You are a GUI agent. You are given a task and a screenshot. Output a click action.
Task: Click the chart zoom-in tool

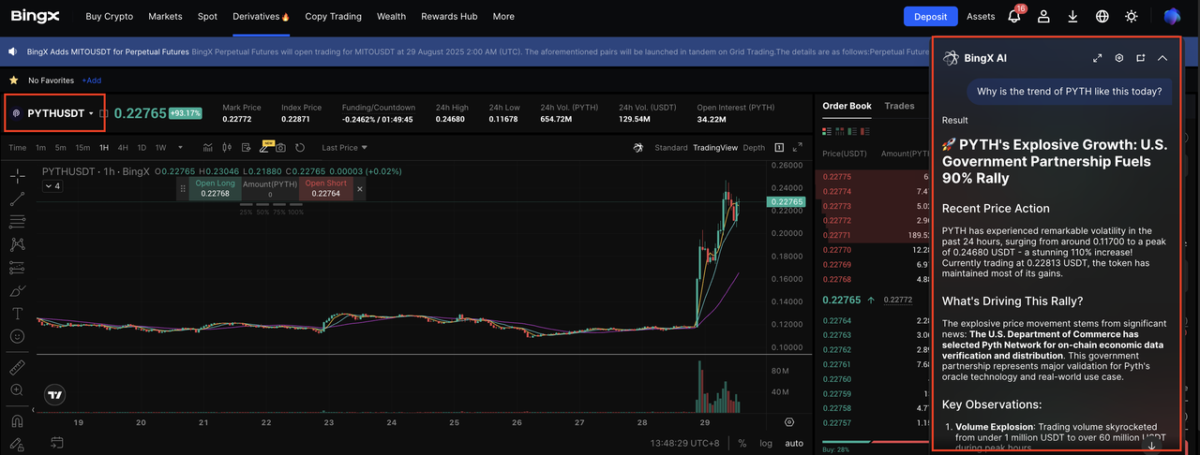pyautogui.click(x=17, y=389)
